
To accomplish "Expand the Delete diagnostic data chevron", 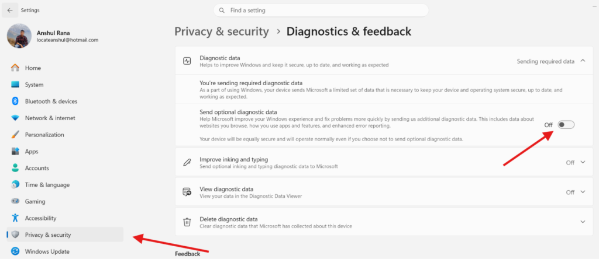I will 583,222.
